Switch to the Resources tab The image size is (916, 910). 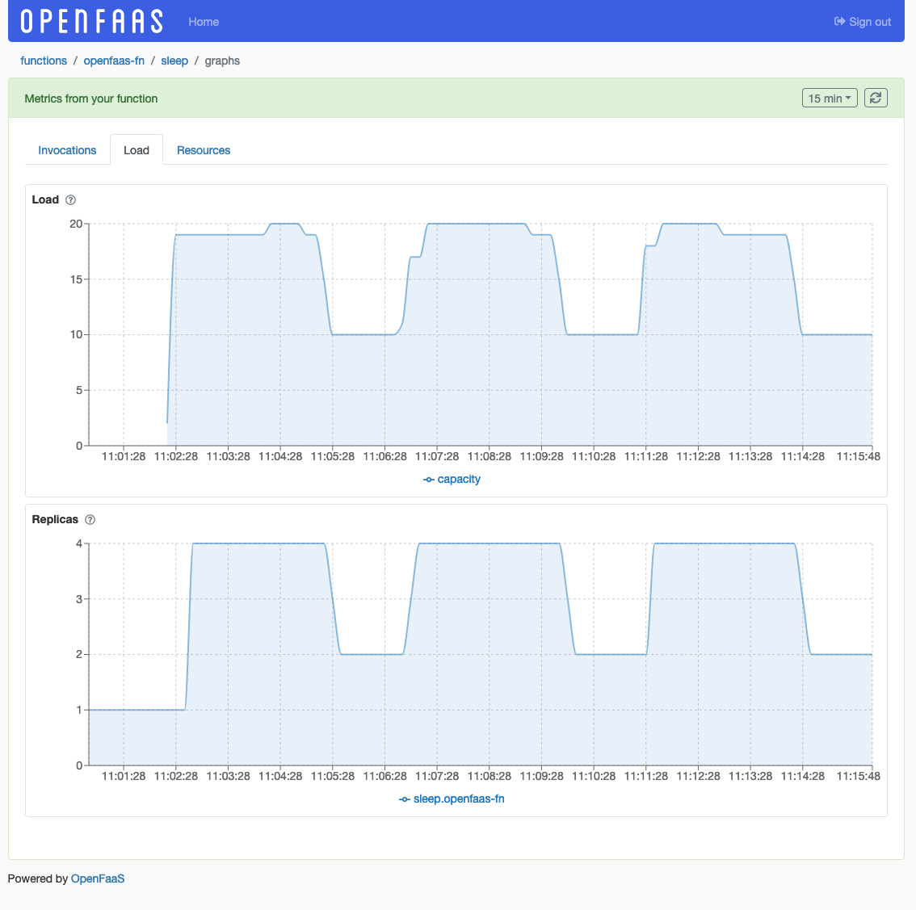[203, 149]
